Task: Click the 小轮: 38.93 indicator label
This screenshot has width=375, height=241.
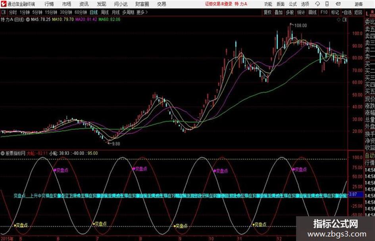Action: 59,154
